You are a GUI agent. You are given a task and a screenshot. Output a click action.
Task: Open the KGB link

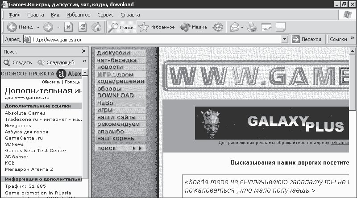point(9,163)
